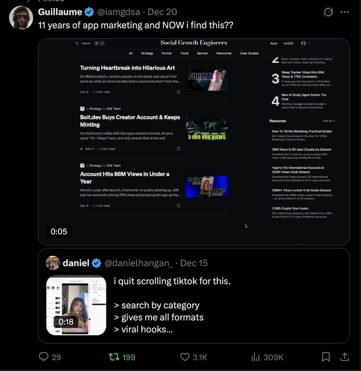Click the Grok slash-circle icon
Viewport: 361px width, 371px height.
pos(328,12)
